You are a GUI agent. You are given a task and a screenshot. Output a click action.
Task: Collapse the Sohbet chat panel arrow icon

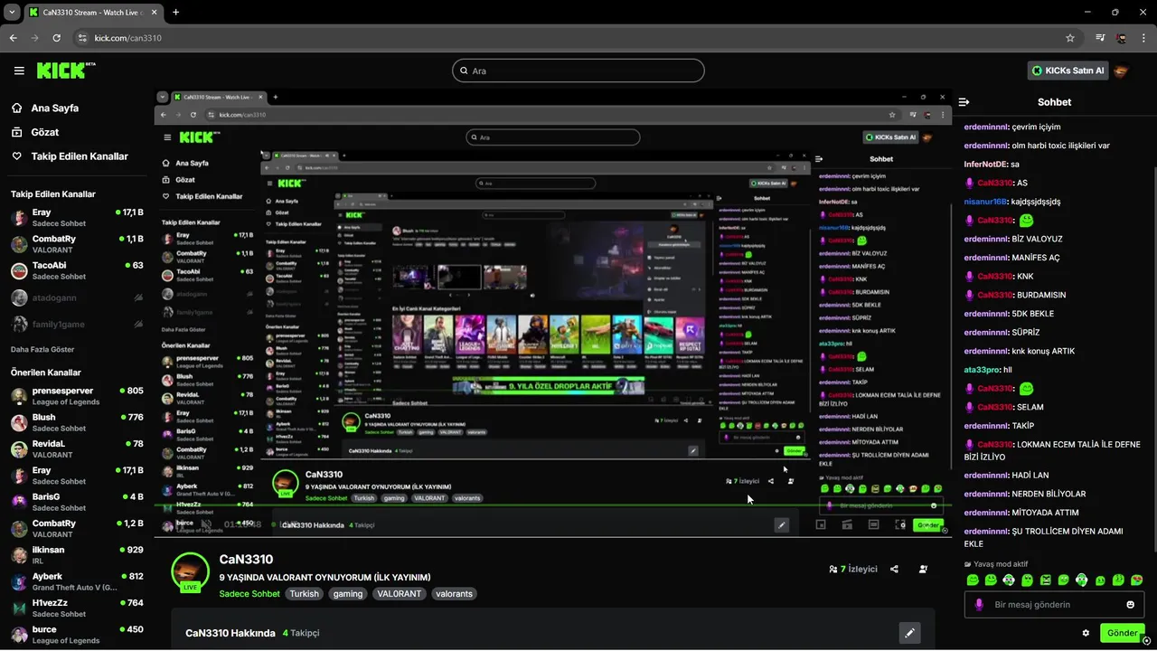(964, 102)
